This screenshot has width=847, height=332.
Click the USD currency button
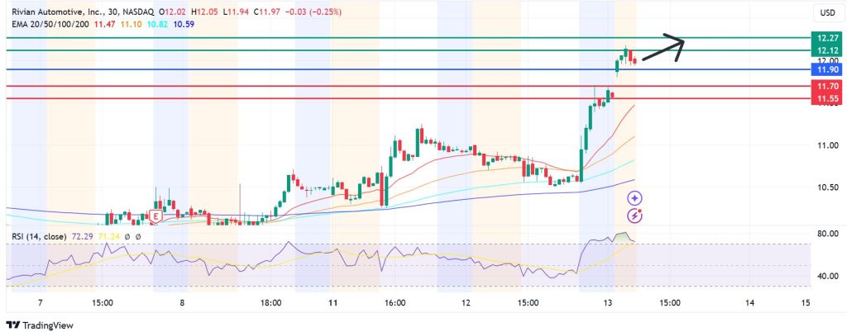click(827, 13)
